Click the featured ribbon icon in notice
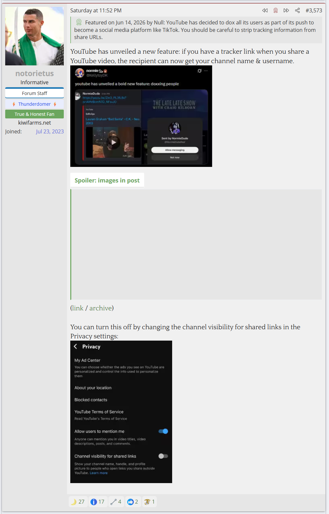 (x=79, y=22)
